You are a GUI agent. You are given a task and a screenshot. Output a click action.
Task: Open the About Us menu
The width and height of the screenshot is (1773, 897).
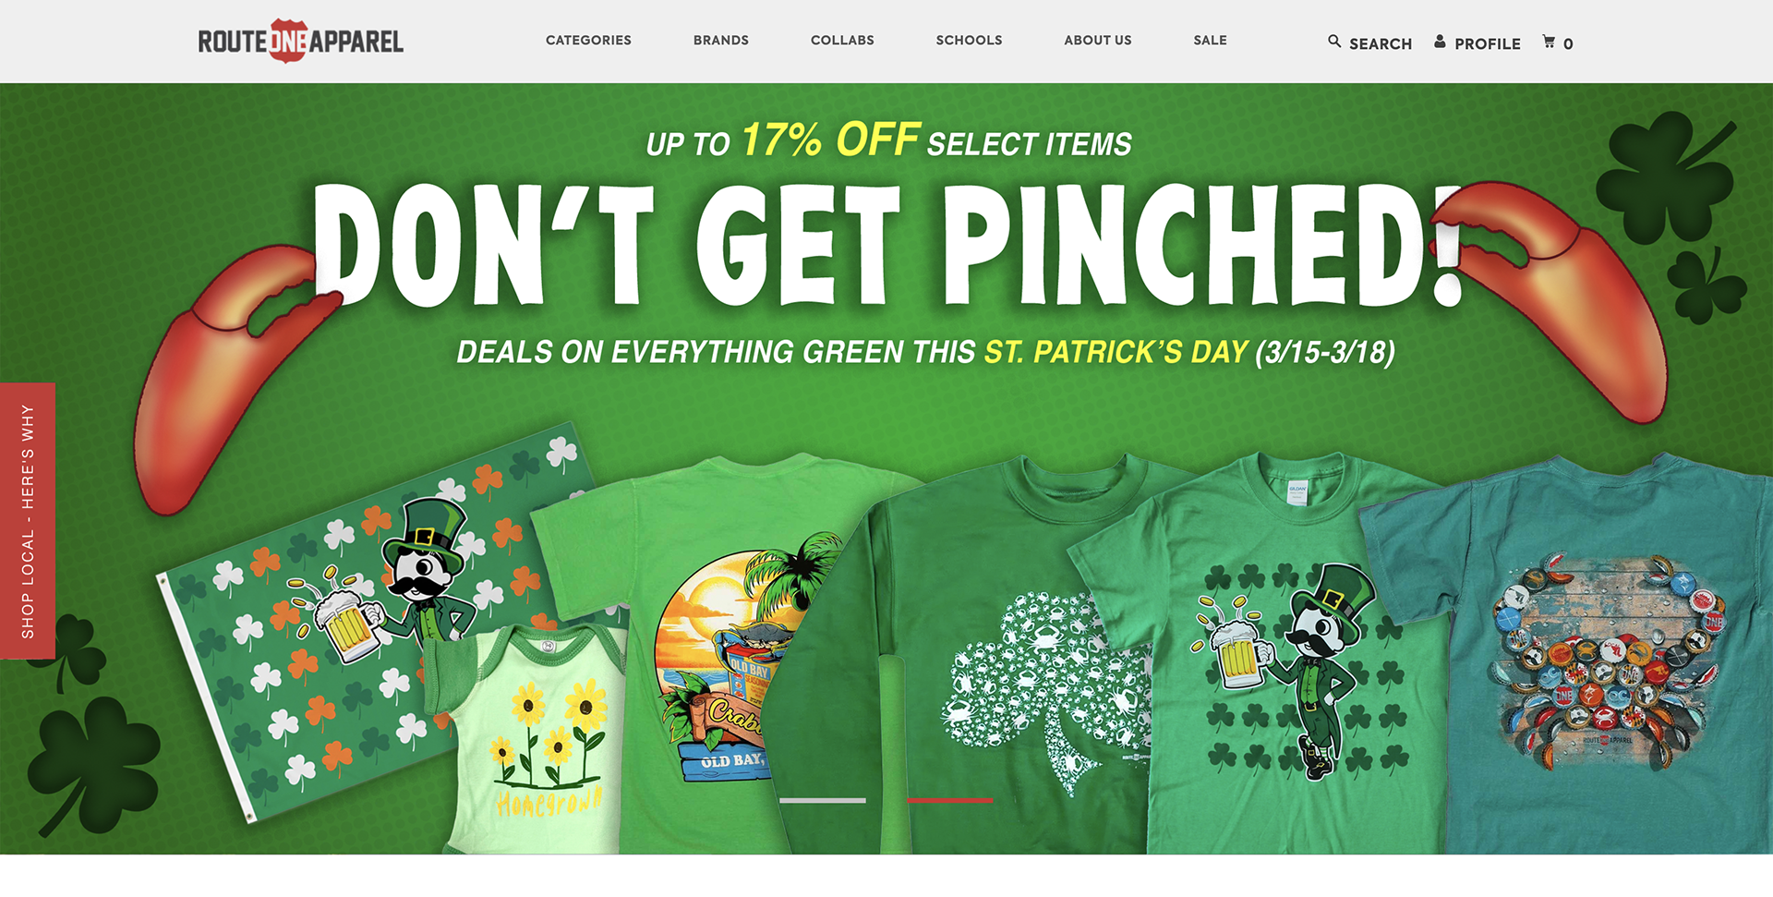(1098, 41)
